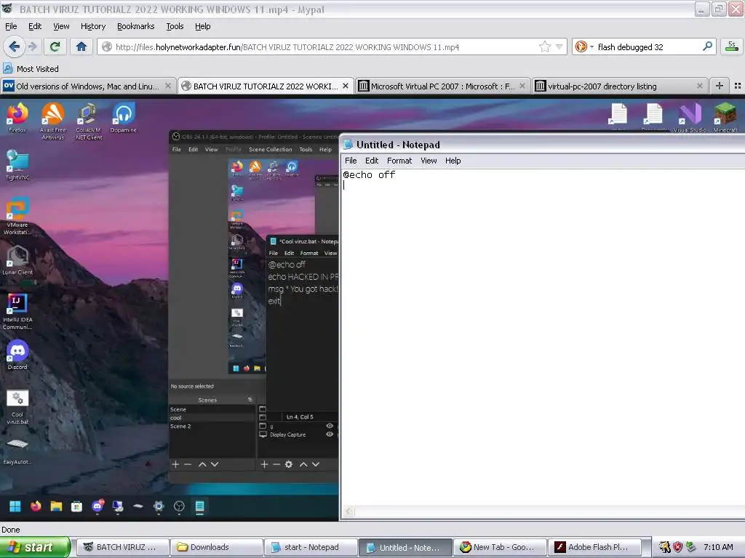Click the CollabVM NET Client desktop icon

pyautogui.click(x=88, y=121)
